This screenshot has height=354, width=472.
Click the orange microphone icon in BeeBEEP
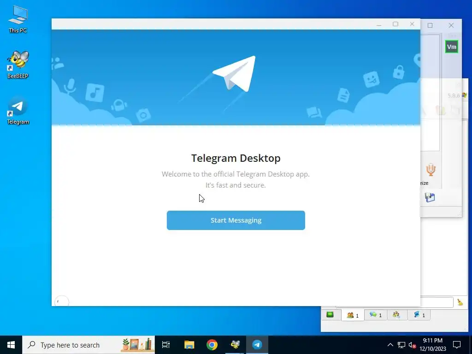pyautogui.click(x=431, y=170)
